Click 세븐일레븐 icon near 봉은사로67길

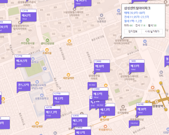click(68, 75)
